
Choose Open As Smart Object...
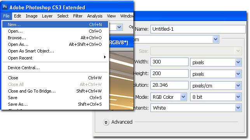coord(55,51)
